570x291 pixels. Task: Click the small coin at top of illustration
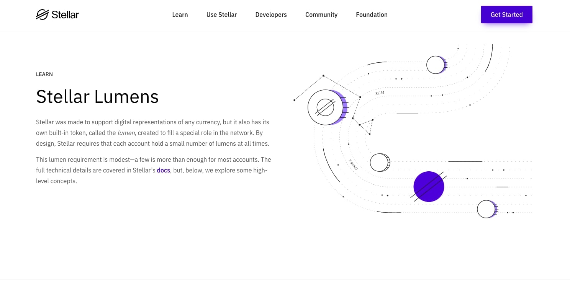click(x=436, y=65)
